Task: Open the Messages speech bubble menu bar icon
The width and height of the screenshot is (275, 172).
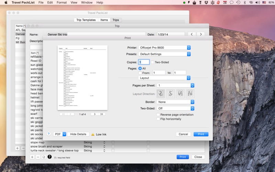Action: tap(231, 2)
